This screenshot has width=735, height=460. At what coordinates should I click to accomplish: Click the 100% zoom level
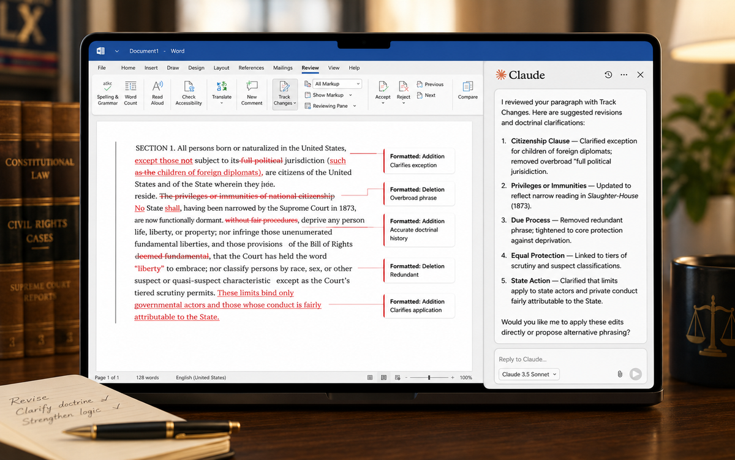pyautogui.click(x=466, y=377)
